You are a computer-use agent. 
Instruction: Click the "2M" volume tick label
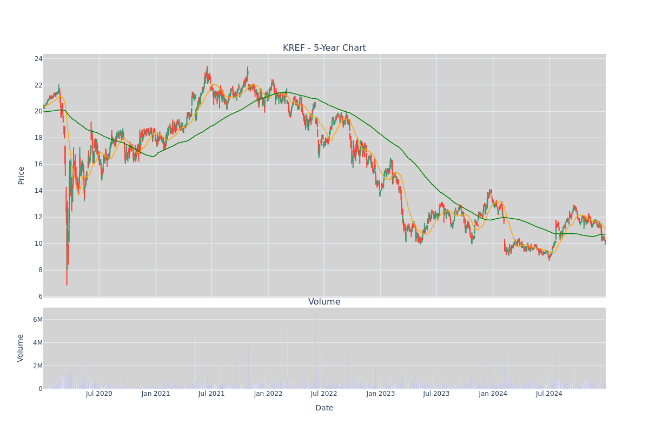[38, 366]
